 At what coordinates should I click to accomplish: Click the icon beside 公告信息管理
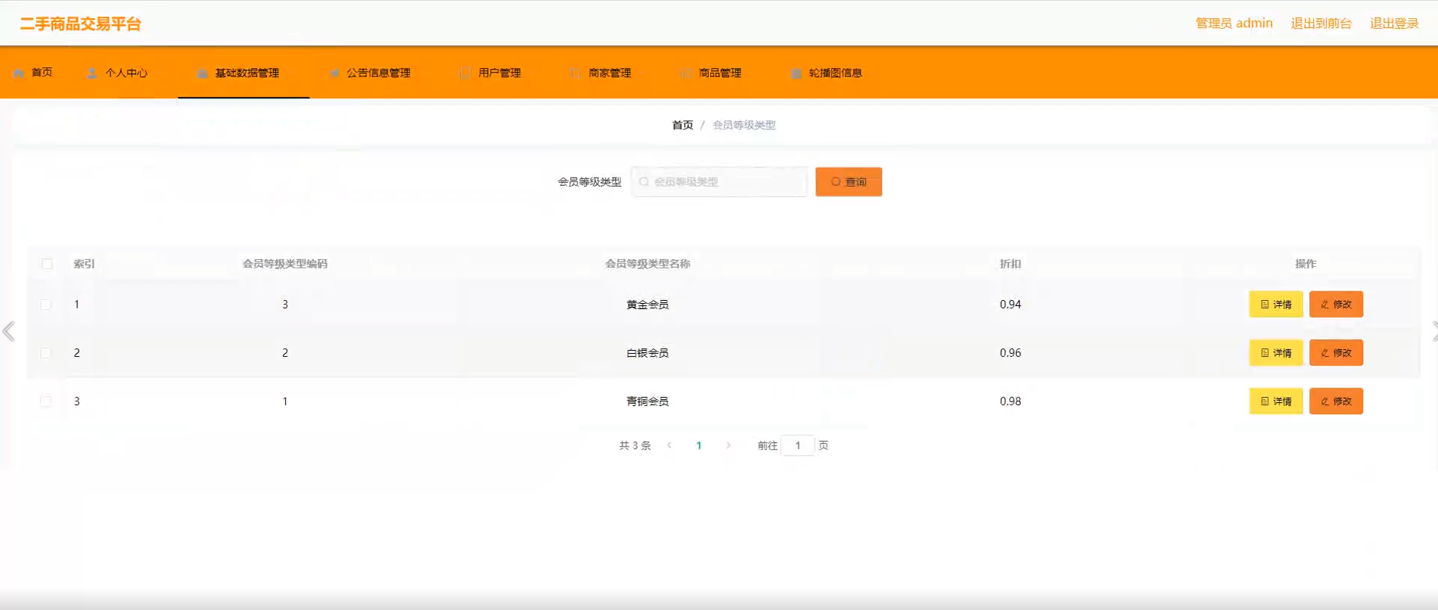(334, 73)
